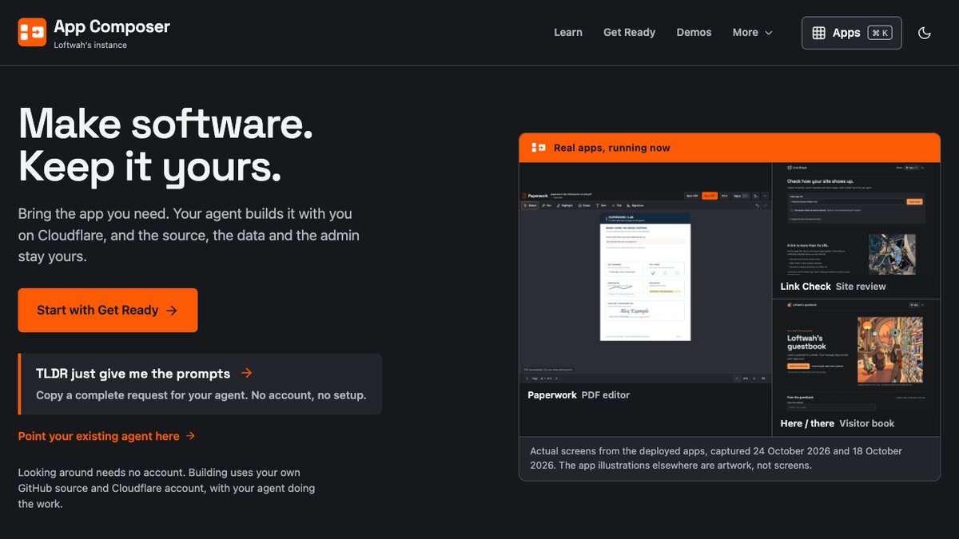
Task: Click the Make software. Keep it yours. heading
Action: pyautogui.click(x=165, y=145)
